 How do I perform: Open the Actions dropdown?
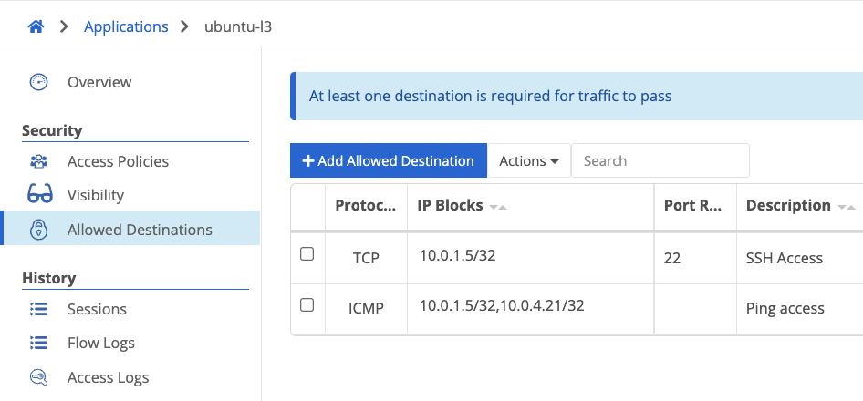tap(528, 160)
